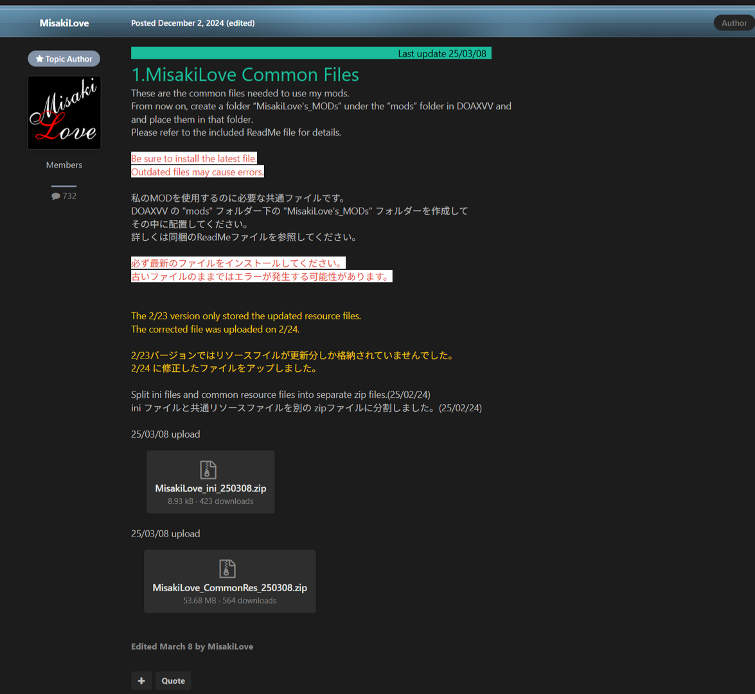The width and height of the screenshot is (755, 694).
Task: Click 'Please refer to the included ReadMe' line
Action: click(236, 132)
